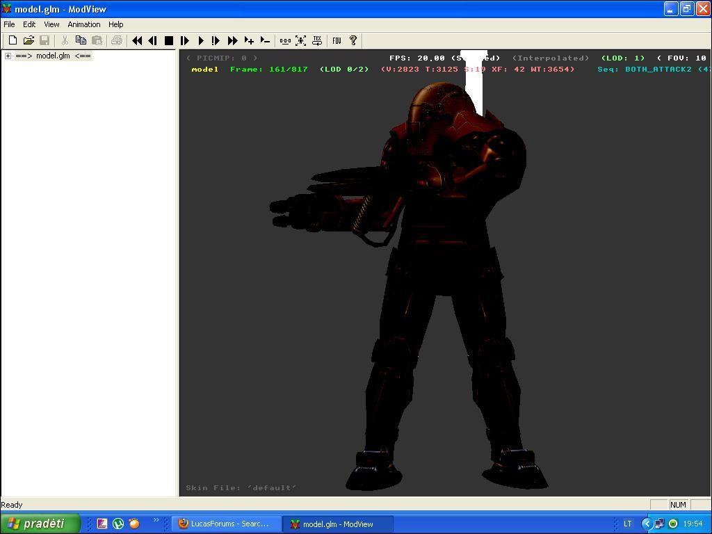Expand the model.glm tree node

pyautogui.click(x=8, y=56)
